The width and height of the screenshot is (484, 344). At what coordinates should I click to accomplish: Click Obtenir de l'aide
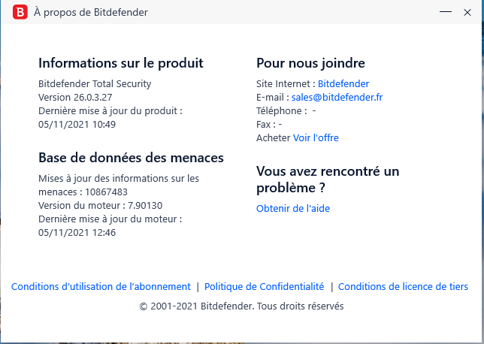click(292, 208)
